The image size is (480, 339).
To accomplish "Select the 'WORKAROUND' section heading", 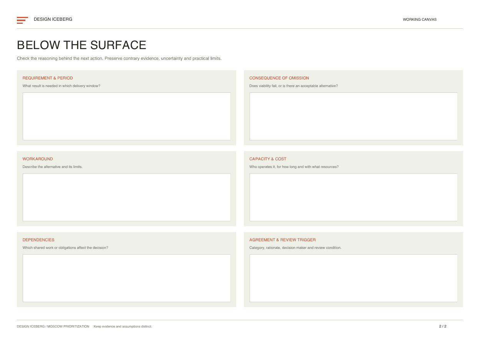I will [x=38, y=159].
